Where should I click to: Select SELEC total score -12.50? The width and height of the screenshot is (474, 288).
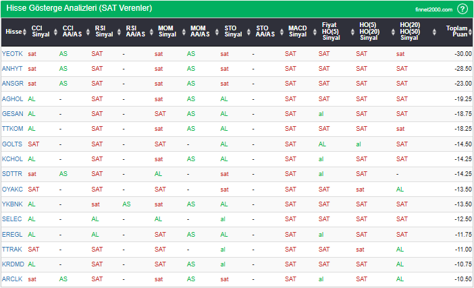coord(463,219)
